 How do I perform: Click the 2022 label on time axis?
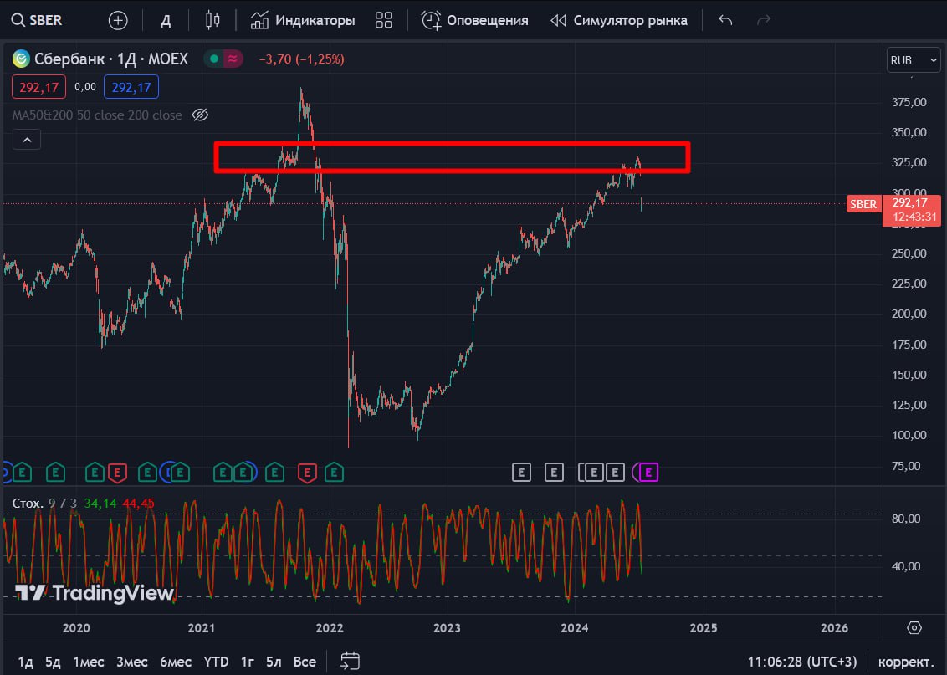[329, 628]
